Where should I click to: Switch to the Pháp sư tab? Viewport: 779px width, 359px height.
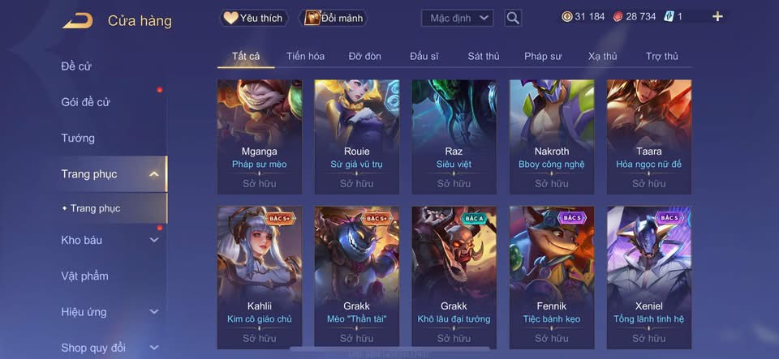[x=543, y=56]
